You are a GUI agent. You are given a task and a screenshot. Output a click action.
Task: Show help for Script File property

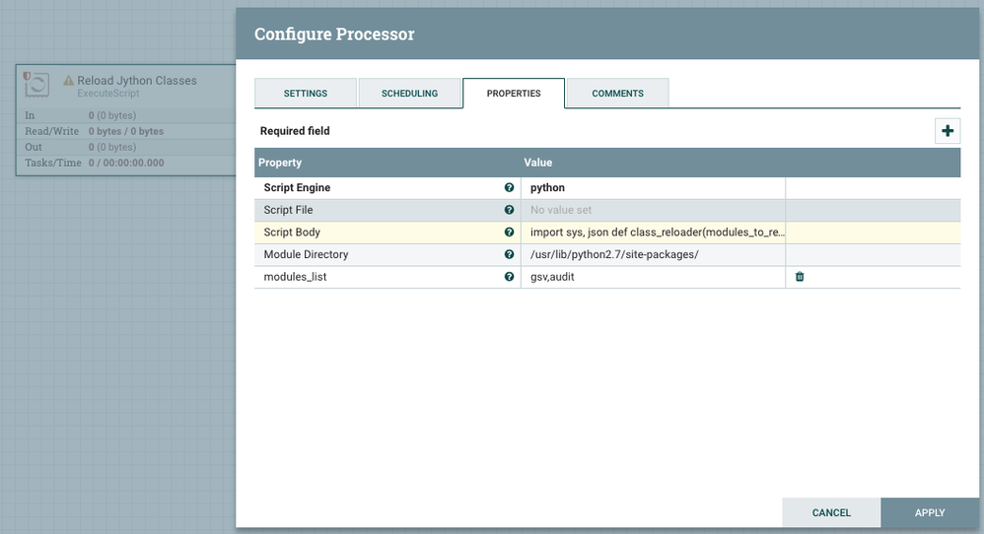coord(509,210)
